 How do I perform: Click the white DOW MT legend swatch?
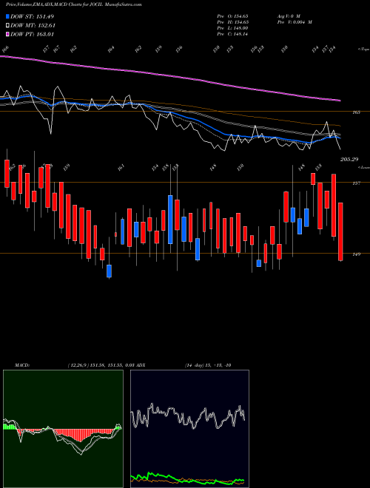[8, 26]
